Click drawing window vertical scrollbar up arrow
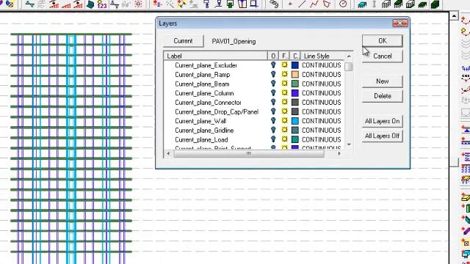Screen dimensions: 470x264 [454, 15]
